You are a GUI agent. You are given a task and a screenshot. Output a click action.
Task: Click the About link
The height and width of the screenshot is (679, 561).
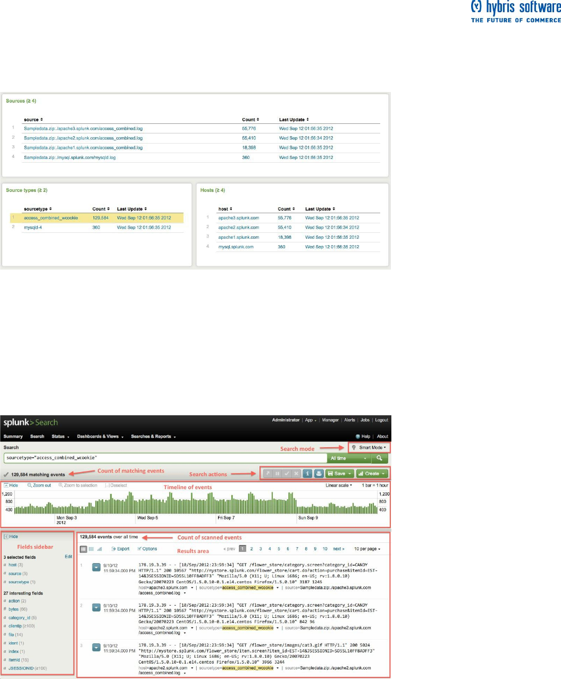[383, 437]
